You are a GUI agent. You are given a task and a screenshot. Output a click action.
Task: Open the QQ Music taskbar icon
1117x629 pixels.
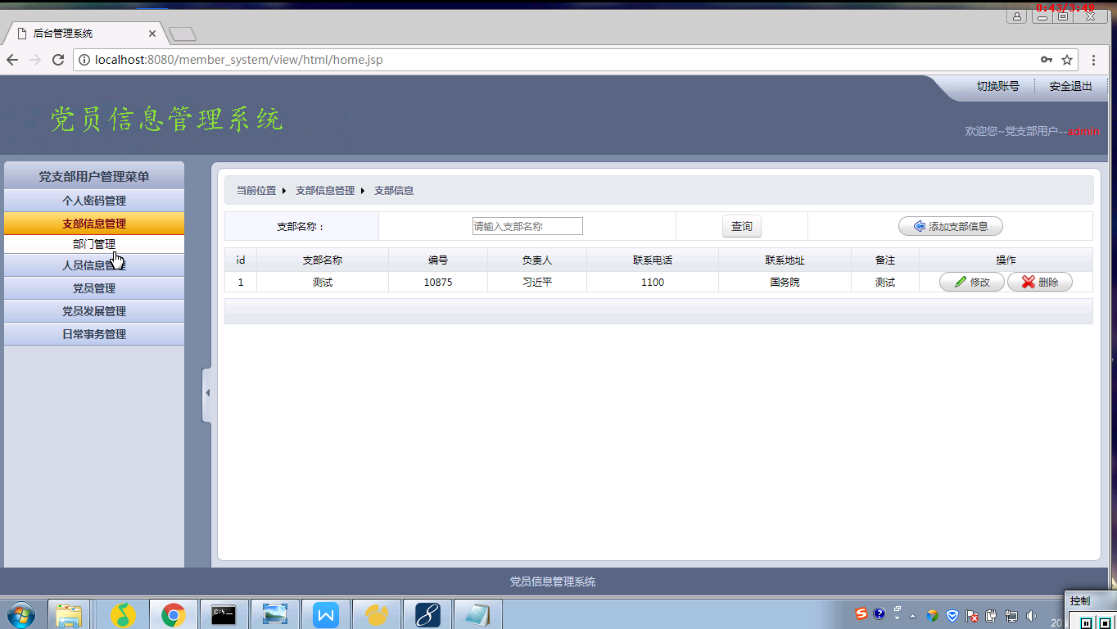point(123,614)
